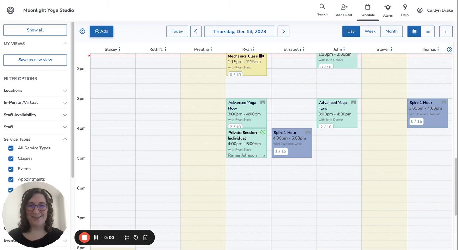Open Thomas column options menu
The image size is (458, 250).
[x=438, y=49]
